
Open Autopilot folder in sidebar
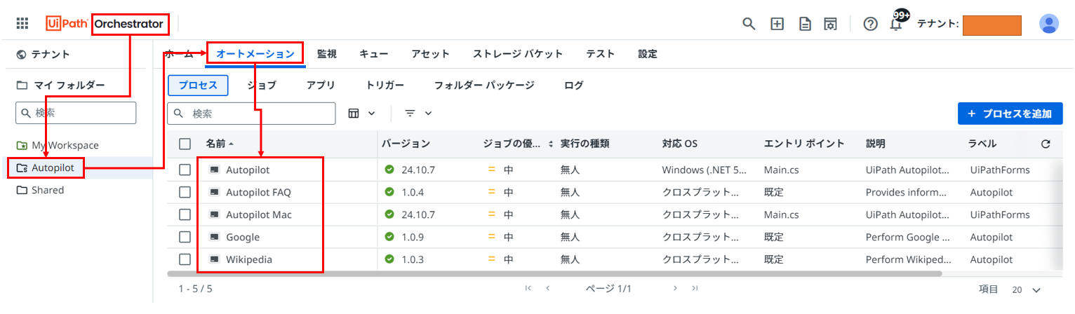(x=53, y=168)
